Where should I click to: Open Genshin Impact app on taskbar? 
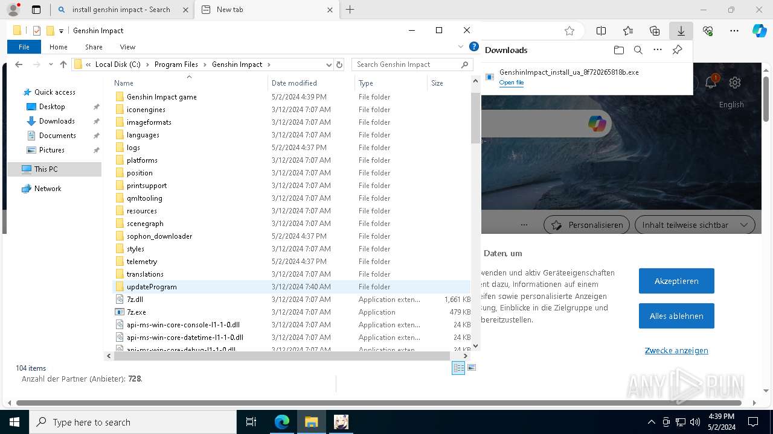click(341, 422)
